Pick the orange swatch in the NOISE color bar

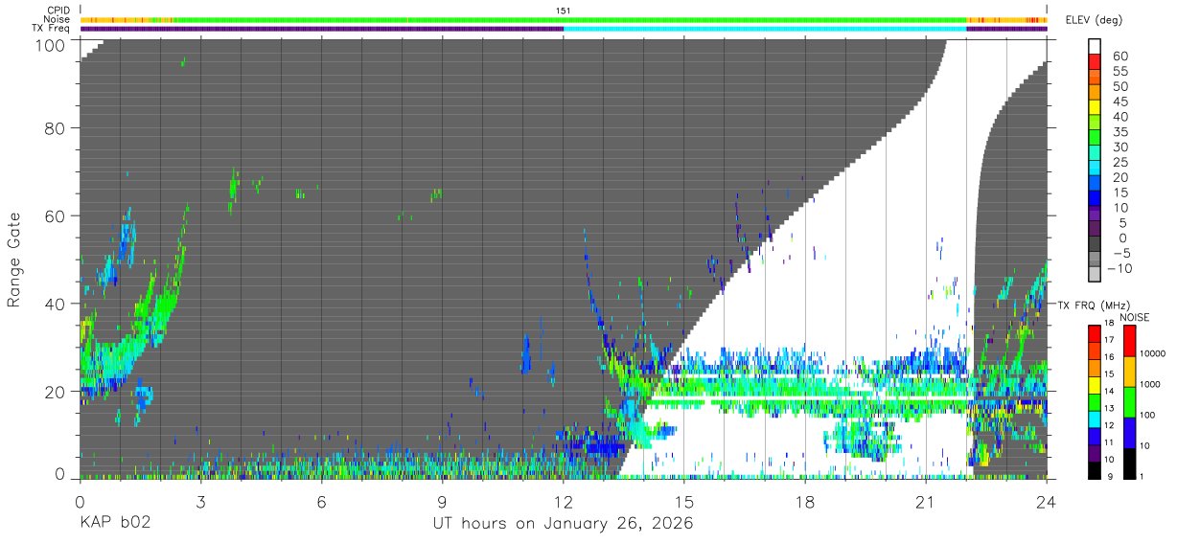pos(1130,372)
